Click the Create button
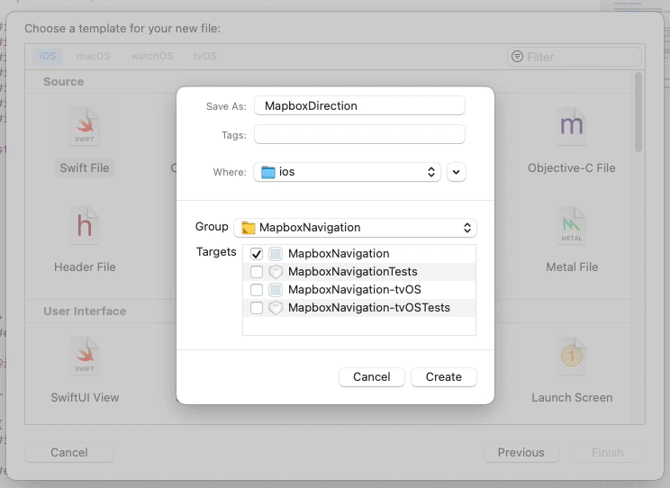Screen dimensions: 670x488 click(444, 377)
